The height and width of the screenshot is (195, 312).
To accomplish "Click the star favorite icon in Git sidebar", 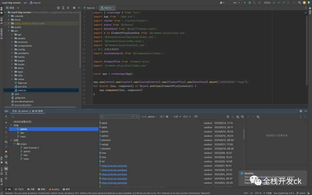I will 6,151.
